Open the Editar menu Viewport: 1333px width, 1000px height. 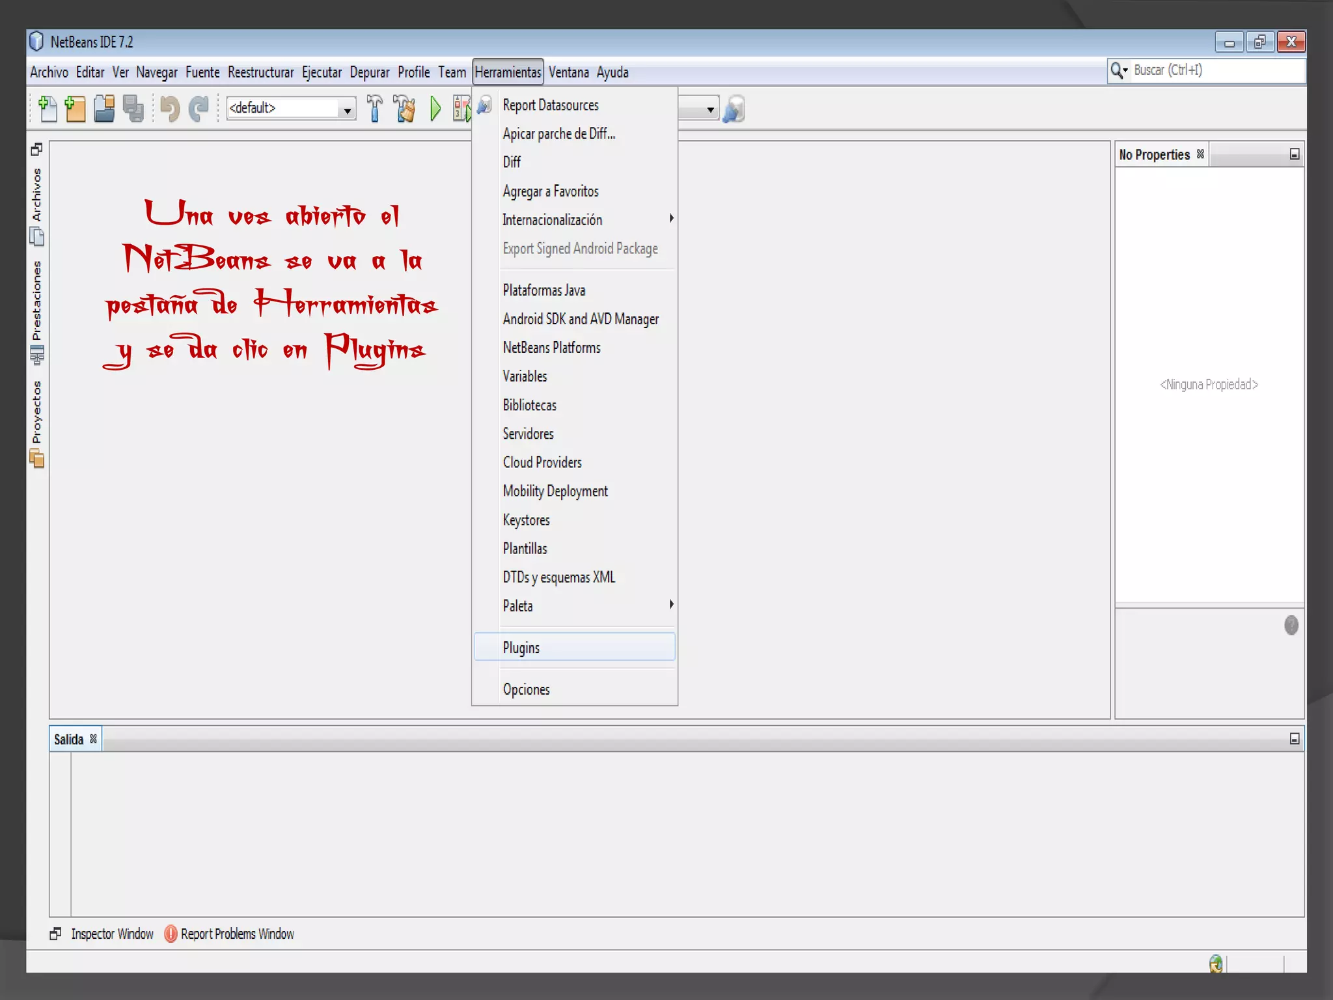click(90, 72)
